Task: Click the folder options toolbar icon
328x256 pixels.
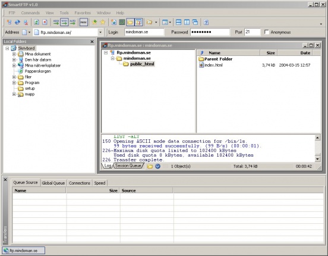Action: pos(149,22)
